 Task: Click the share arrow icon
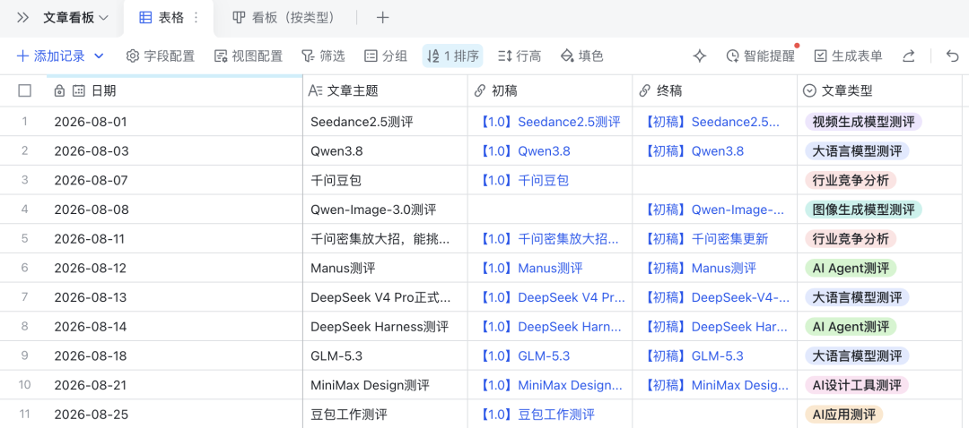tap(908, 56)
